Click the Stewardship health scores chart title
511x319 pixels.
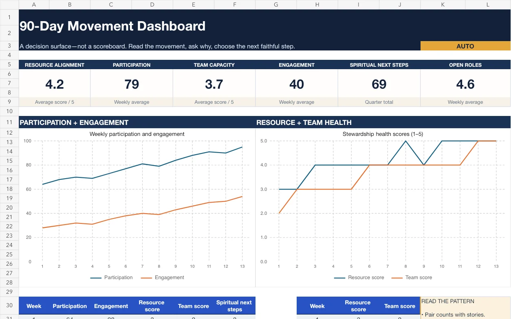click(x=383, y=134)
